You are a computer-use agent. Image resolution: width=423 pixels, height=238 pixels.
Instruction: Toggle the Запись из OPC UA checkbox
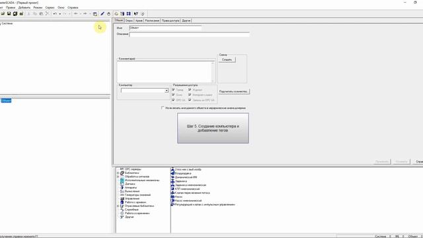[190, 100]
